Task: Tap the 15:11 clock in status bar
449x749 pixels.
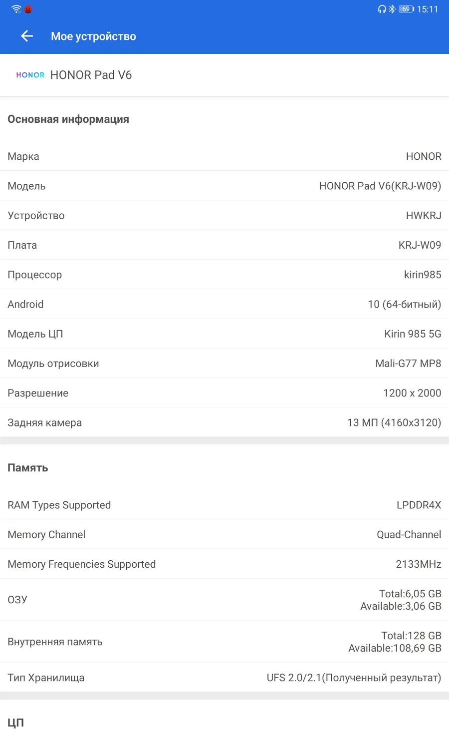Action: (x=428, y=9)
